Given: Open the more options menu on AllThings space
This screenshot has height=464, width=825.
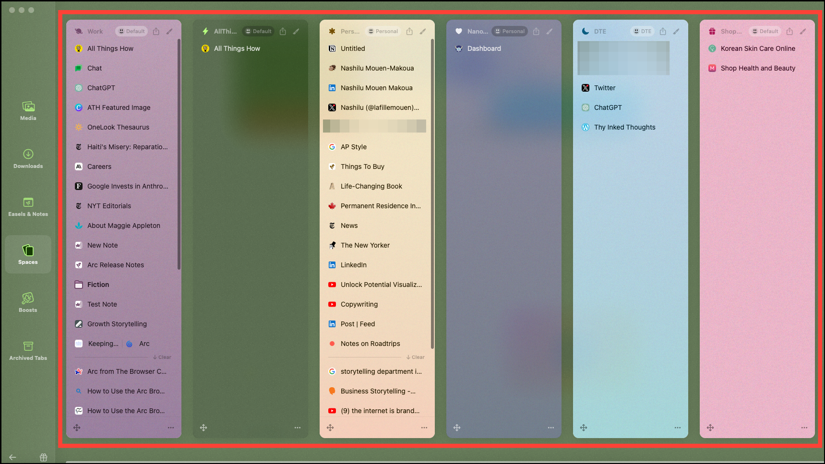Looking at the screenshot, I should [x=298, y=428].
